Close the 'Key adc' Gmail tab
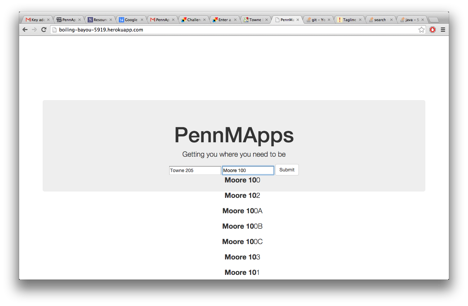The width and height of the screenshot is (468, 306). (48, 20)
